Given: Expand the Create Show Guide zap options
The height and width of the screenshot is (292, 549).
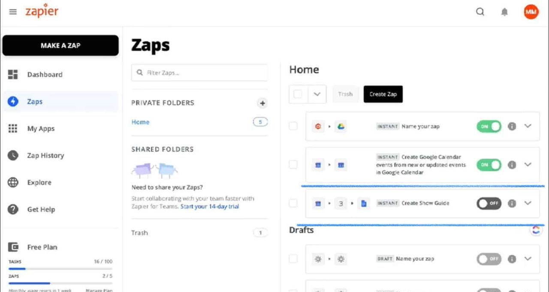Looking at the screenshot, I should (x=528, y=203).
